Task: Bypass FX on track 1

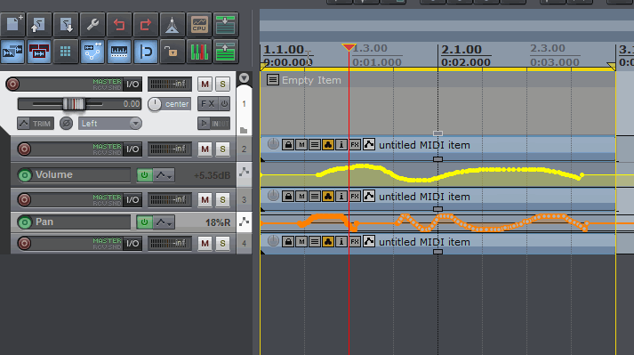Action: pos(224,104)
